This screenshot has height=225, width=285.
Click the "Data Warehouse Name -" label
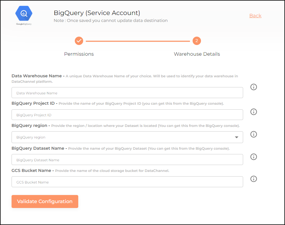click(x=38, y=76)
